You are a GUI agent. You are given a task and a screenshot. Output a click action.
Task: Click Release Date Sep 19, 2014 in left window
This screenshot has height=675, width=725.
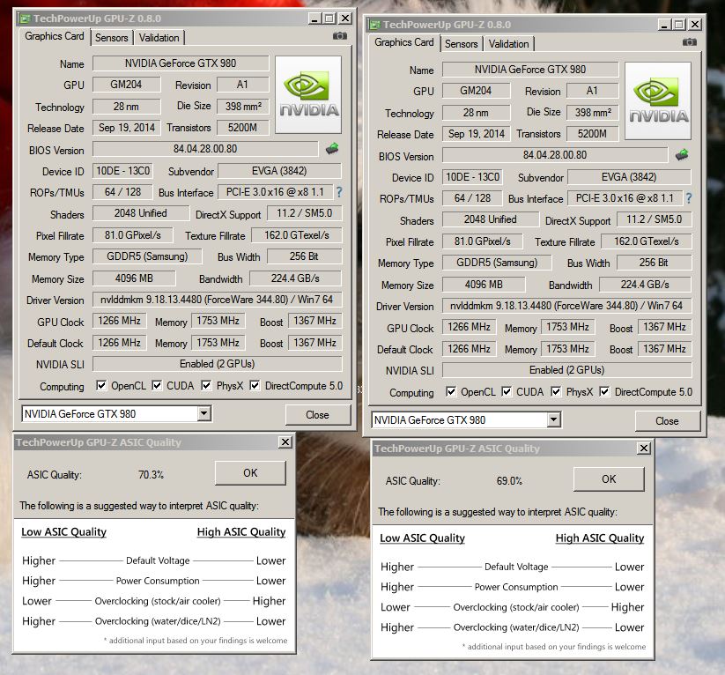[x=127, y=128]
